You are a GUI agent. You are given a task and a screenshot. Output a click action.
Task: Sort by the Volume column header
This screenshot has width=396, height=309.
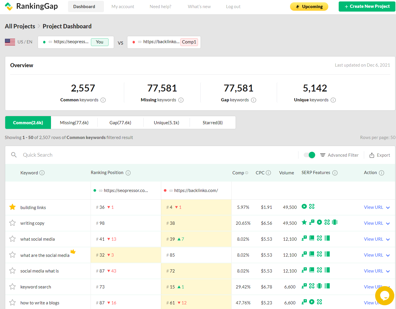[x=287, y=173]
